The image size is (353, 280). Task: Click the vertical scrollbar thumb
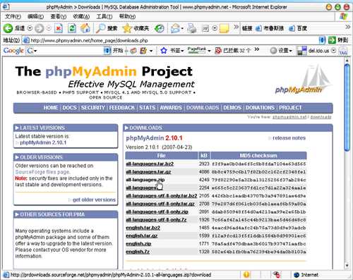click(x=347, y=107)
